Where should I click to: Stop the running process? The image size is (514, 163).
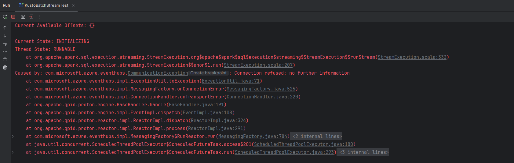(x=13, y=17)
